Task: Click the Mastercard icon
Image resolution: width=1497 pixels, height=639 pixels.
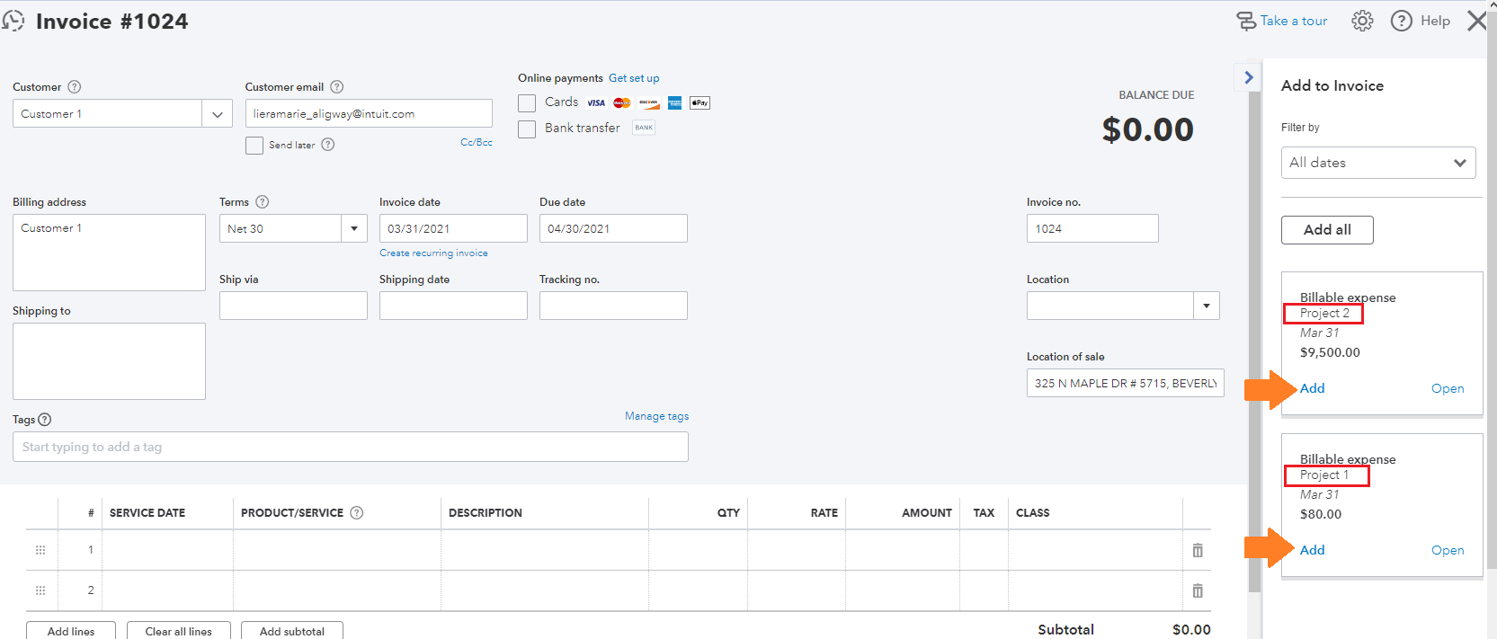Action: [622, 102]
